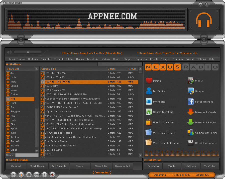Click the Connect button

coord(16,166)
